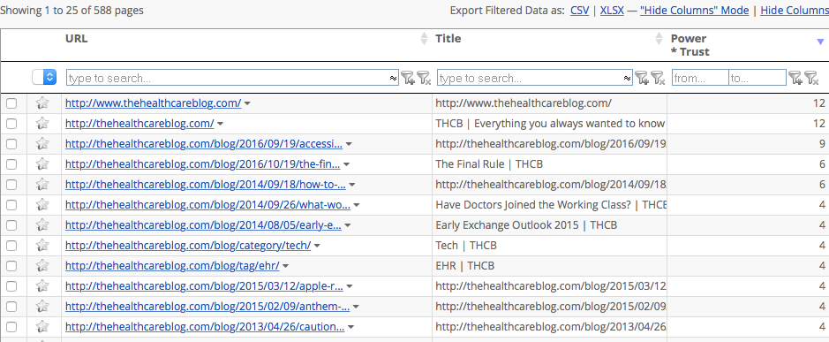The width and height of the screenshot is (829, 342).
Task: Check the http://thehealthcareblog.com/ row checkbox
Action: coord(11,124)
